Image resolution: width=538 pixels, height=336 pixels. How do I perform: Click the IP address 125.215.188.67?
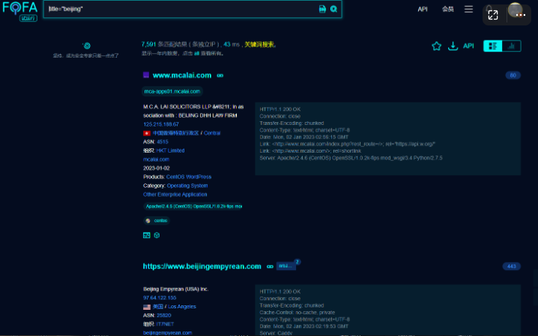click(161, 124)
